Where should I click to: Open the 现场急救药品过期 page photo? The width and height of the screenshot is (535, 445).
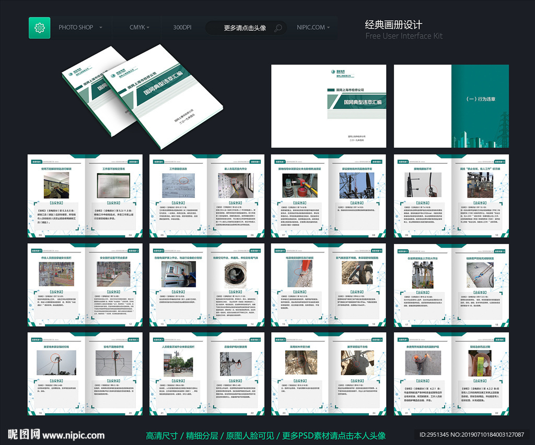(x=480, y=363)
